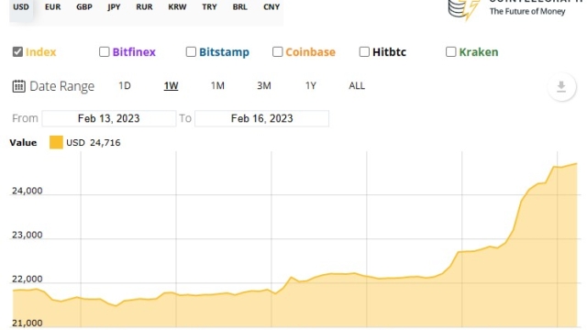Click the download chart icon
This screenshot has width=587, height=330.
point(561,87)
